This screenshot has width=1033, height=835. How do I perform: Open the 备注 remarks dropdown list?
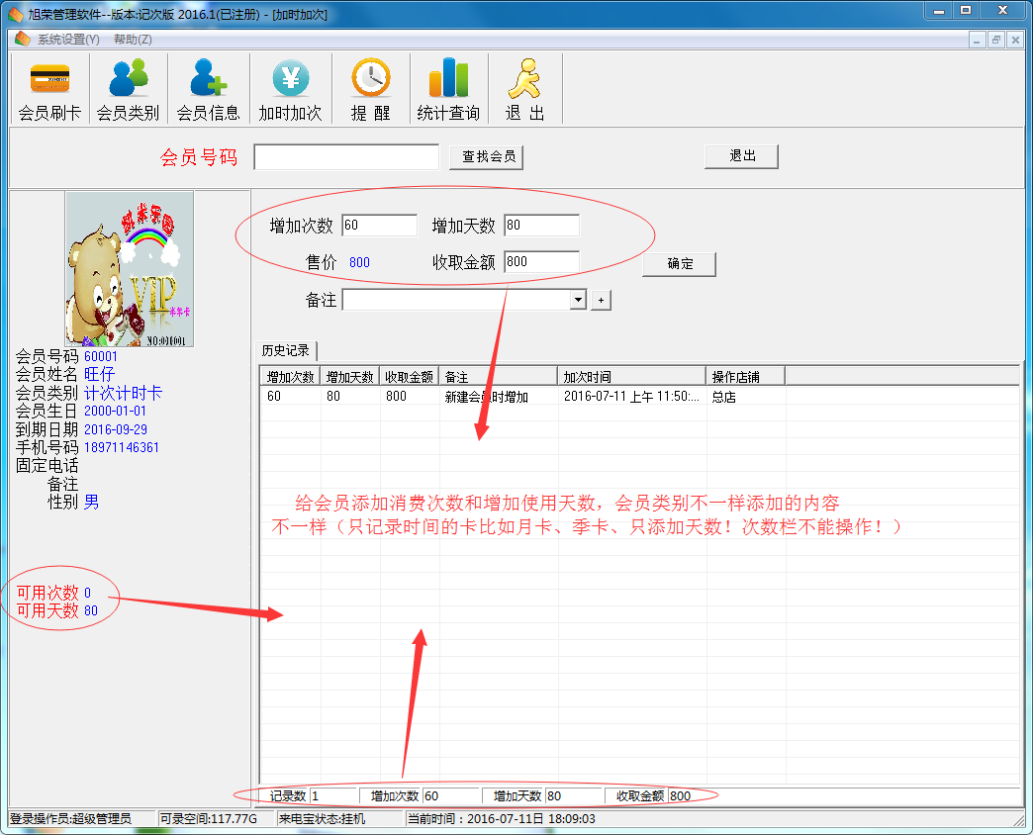click(577, 299)
